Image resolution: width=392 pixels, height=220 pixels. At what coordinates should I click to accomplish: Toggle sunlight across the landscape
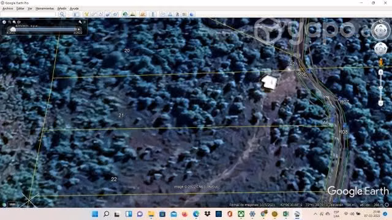pyautogui.click(x=132, y=14)
